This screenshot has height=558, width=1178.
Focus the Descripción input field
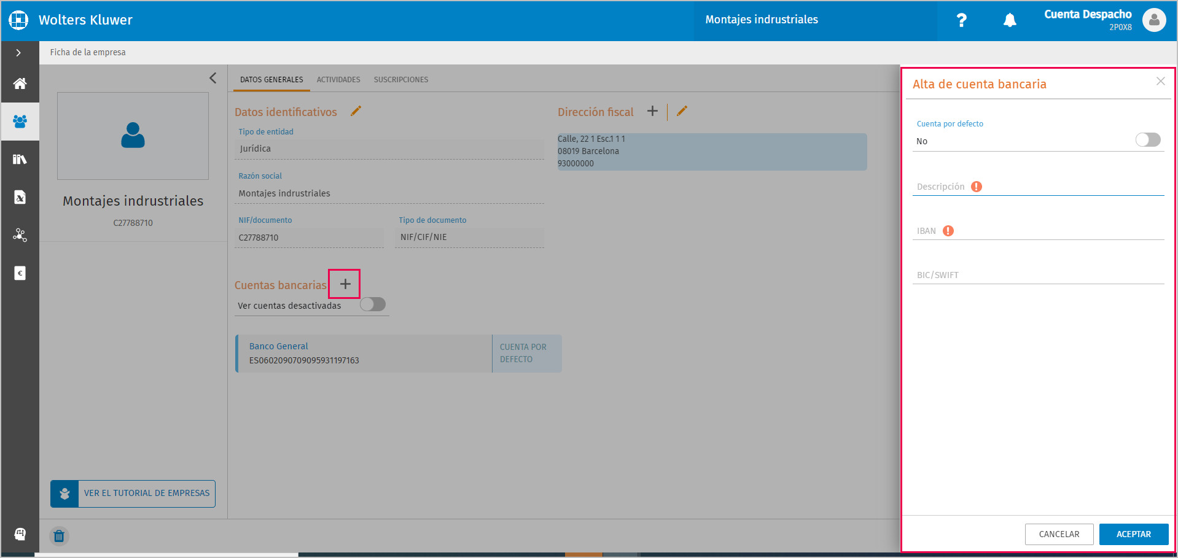1038,187
